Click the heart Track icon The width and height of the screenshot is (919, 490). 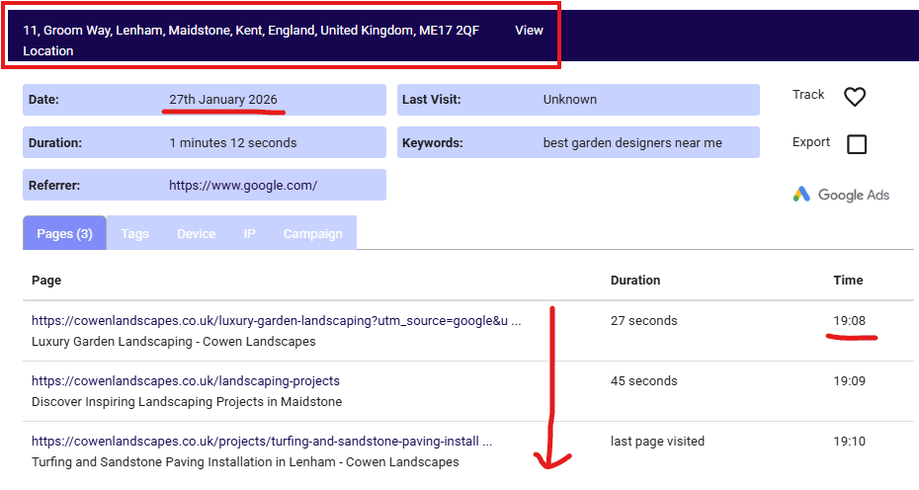click(855, 97)
